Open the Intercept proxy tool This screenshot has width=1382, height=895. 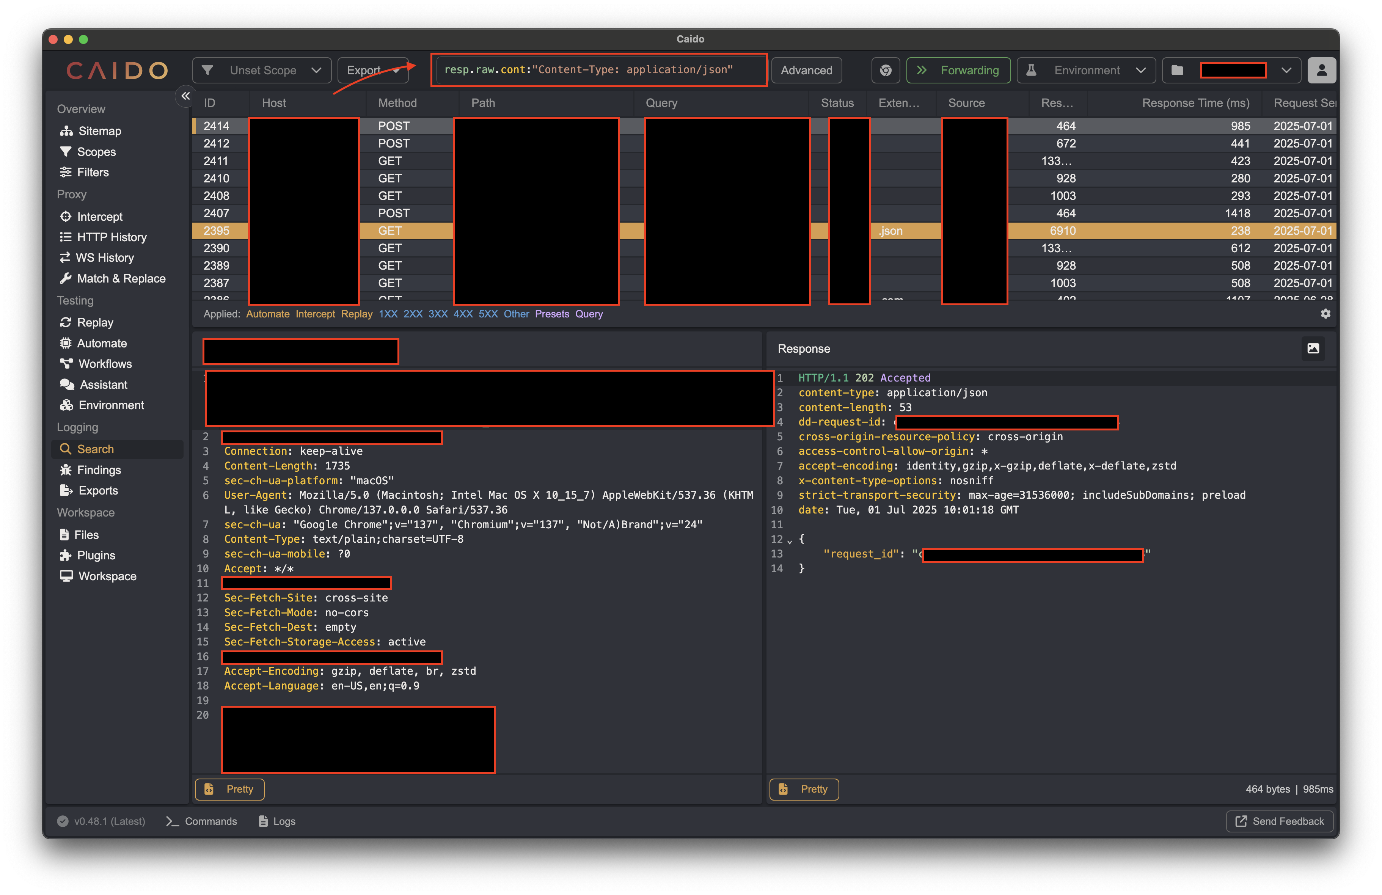(99, 216)
